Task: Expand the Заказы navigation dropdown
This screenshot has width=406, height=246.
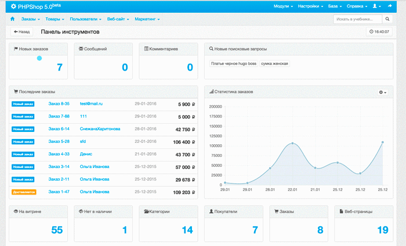Action: 31,19
